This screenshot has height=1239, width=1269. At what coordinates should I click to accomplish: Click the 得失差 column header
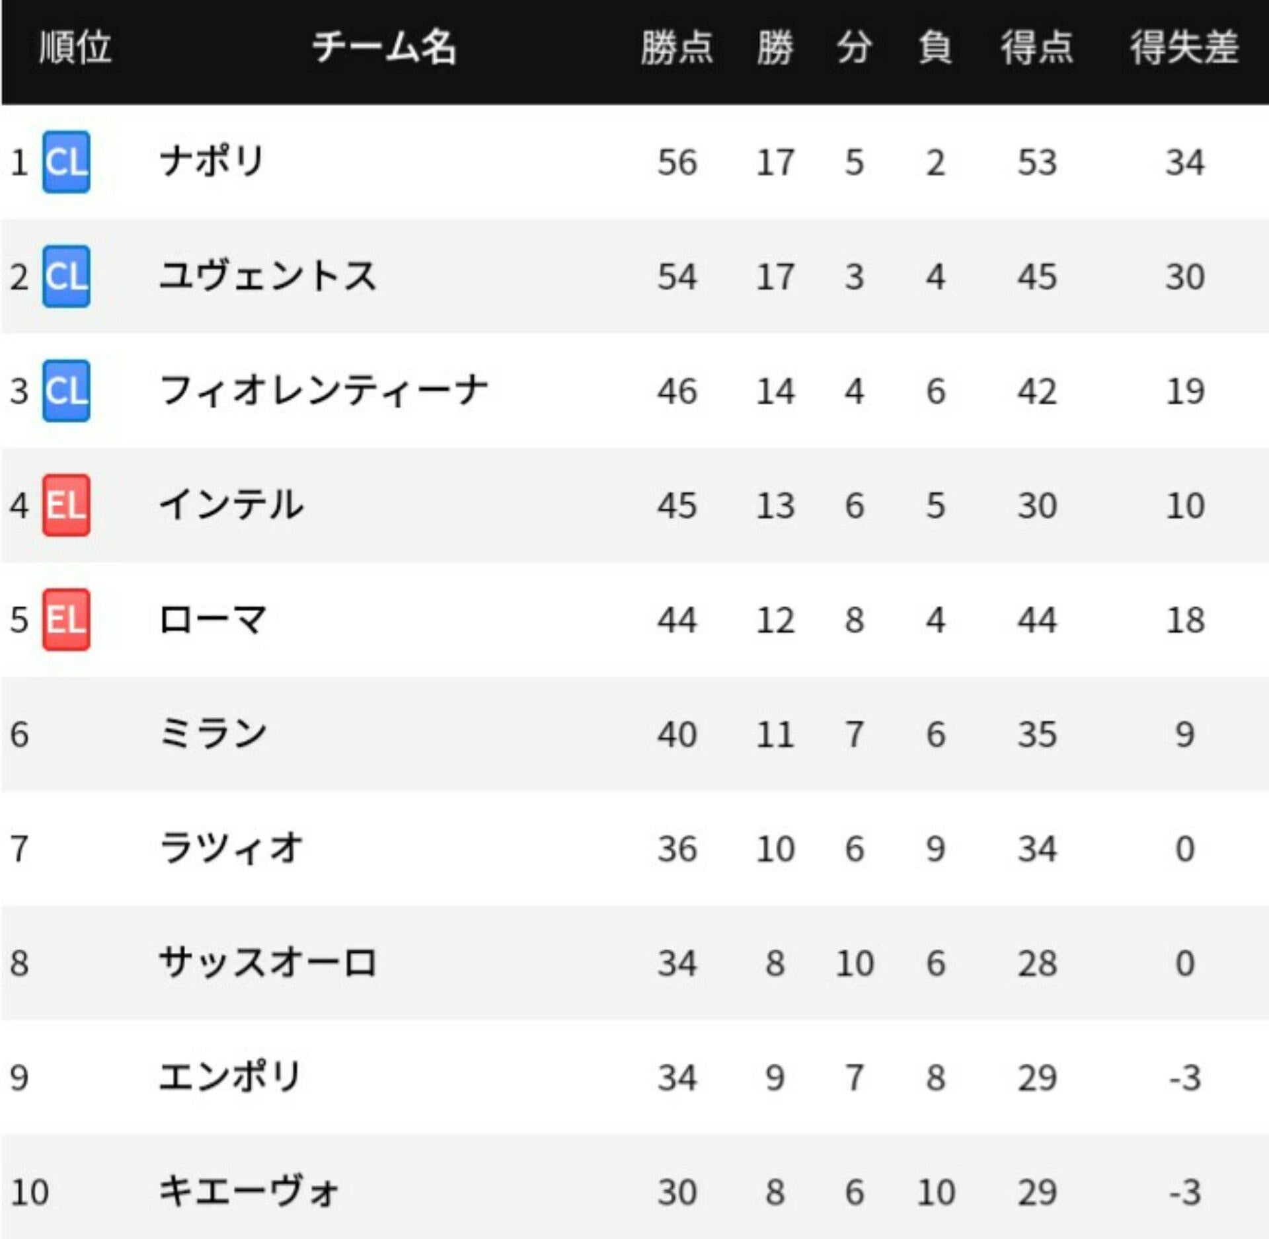[x=1184, y=48]
